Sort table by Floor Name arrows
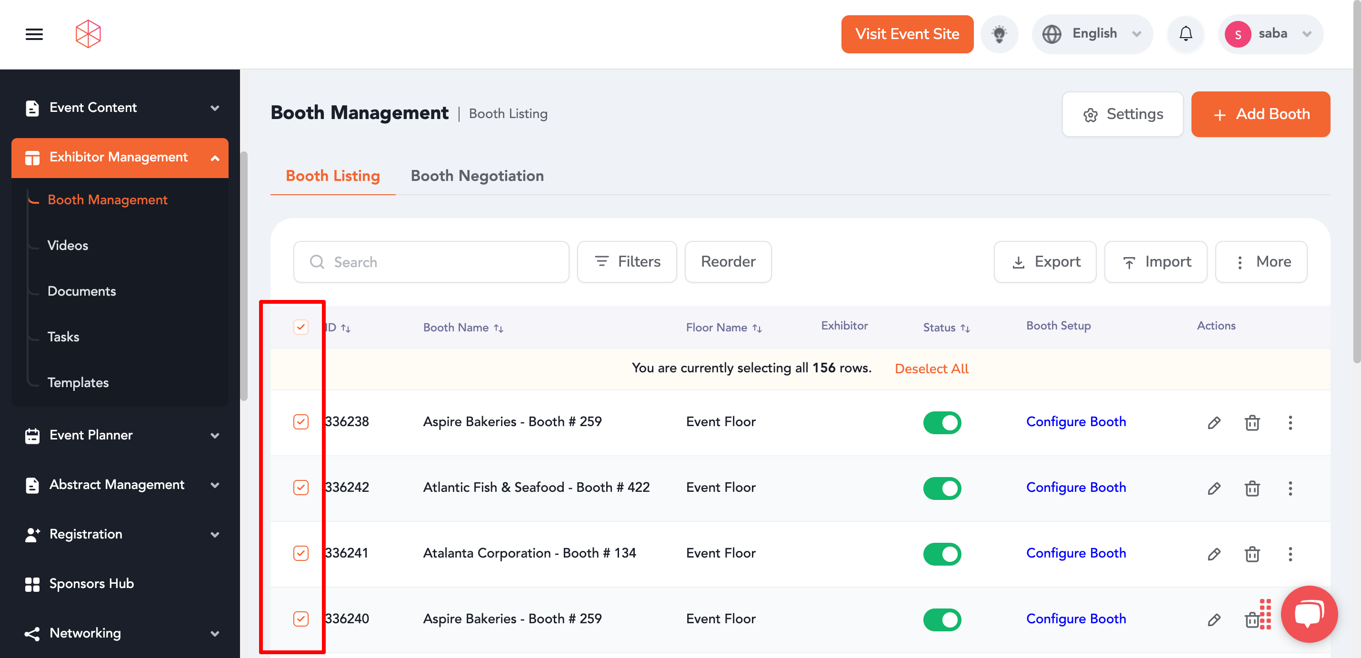This screenshot has height=658, width=1361. coord(757,328)
